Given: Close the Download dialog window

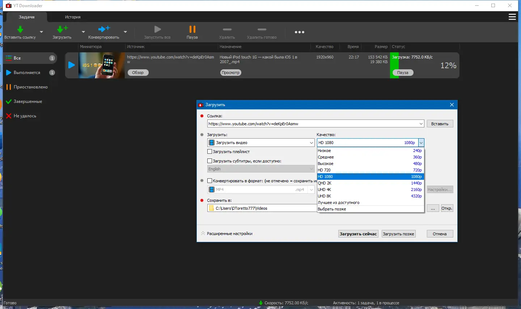Looking at the screenshot, I should click(452, 105).
